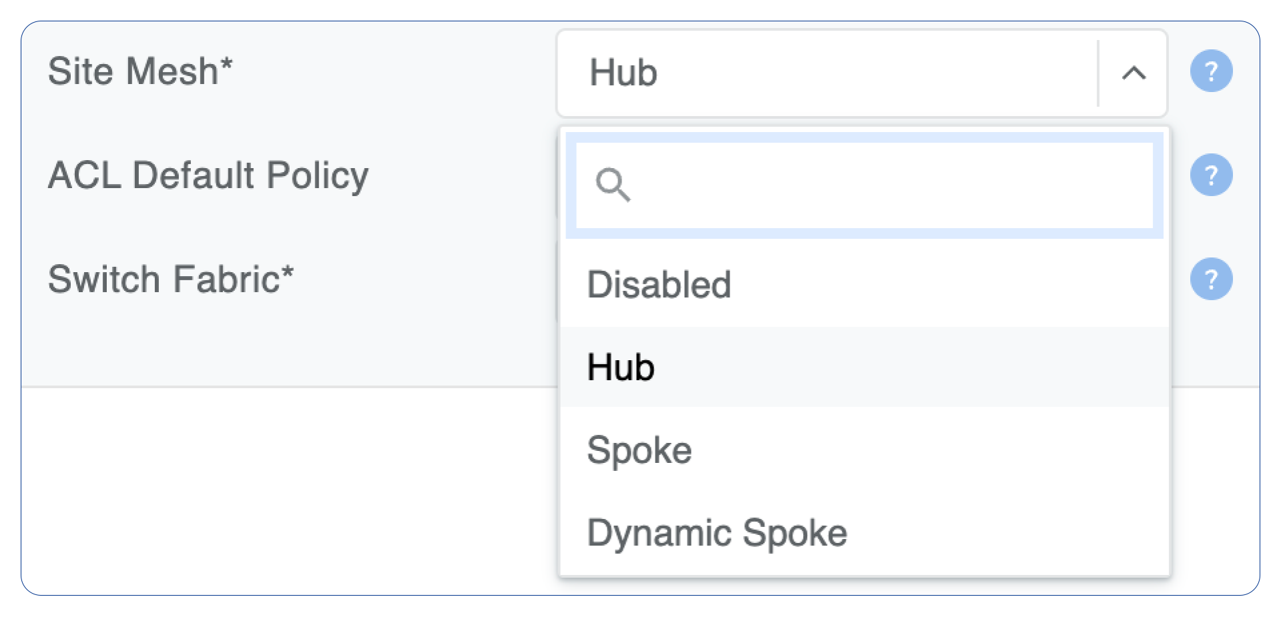This screenshot has width=1281, height=619.
Task: Select the Disabled option
Action: click(659, 285)
